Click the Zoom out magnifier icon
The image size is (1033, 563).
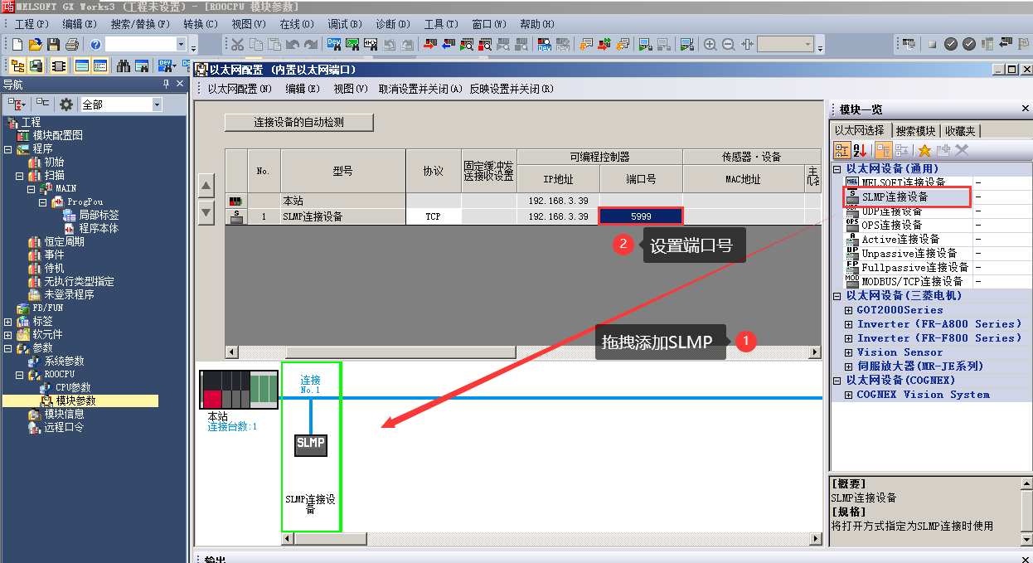coord(729,44)
